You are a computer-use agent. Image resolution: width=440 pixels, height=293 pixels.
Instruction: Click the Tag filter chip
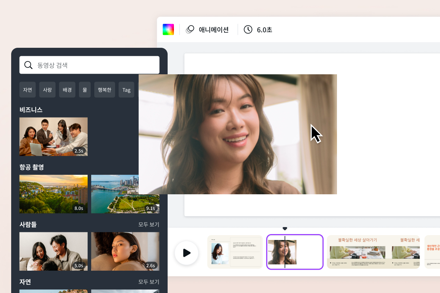point(126,90)
